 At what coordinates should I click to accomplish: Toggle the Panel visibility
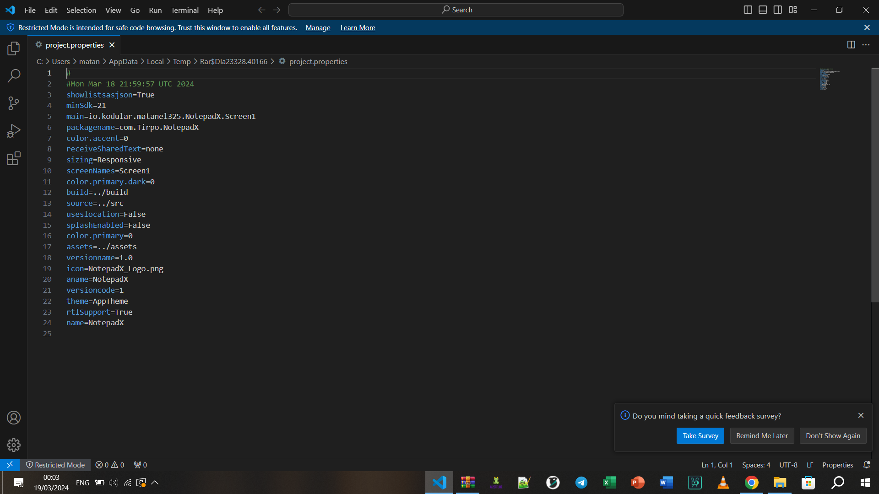[x=763, y=9]
